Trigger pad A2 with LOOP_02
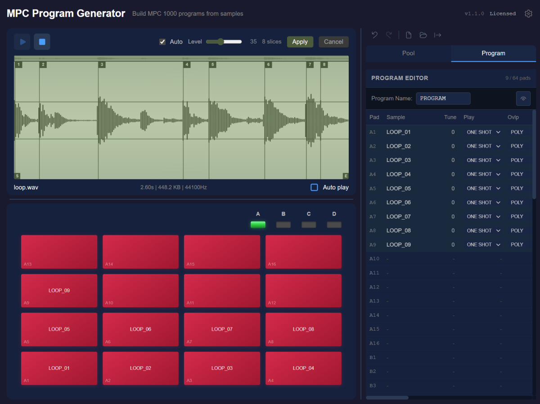This screenshot has width=540, height=404. click(x=140, y=368)
